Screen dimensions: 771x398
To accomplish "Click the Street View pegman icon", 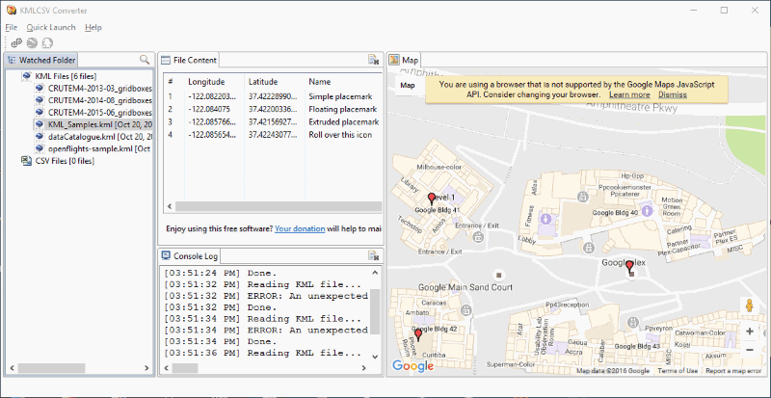I will 750,305.
